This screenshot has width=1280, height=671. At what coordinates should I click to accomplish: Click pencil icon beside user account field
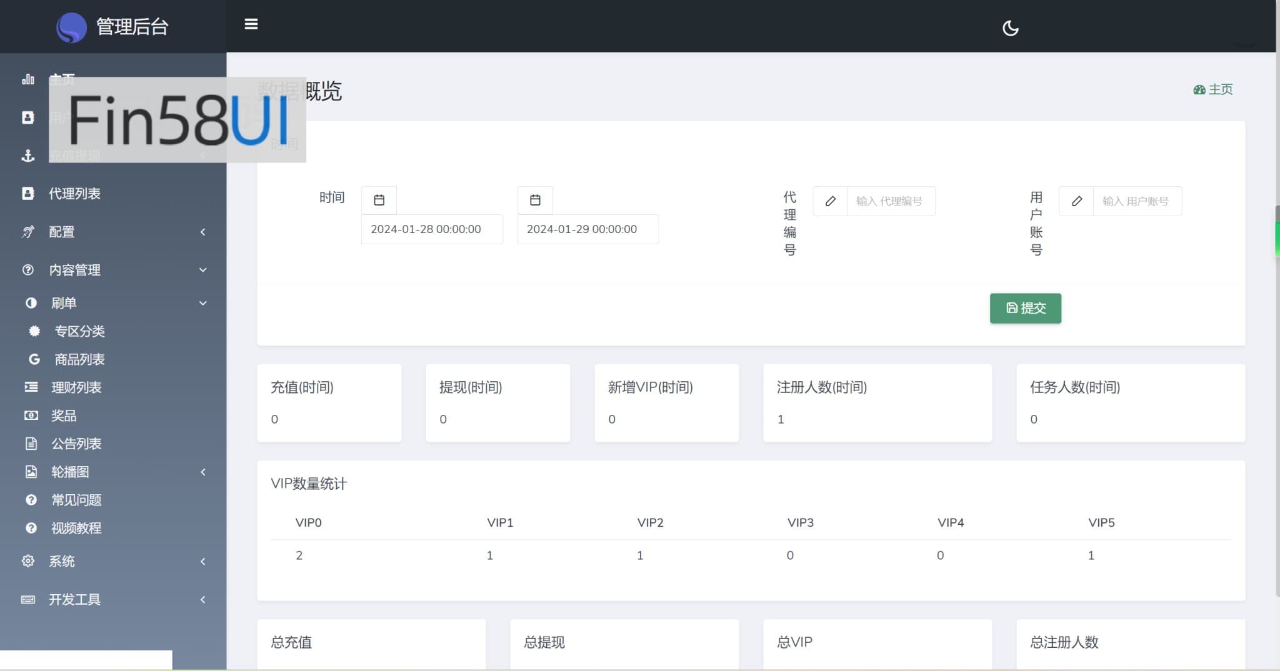(x=1076, y=201)
